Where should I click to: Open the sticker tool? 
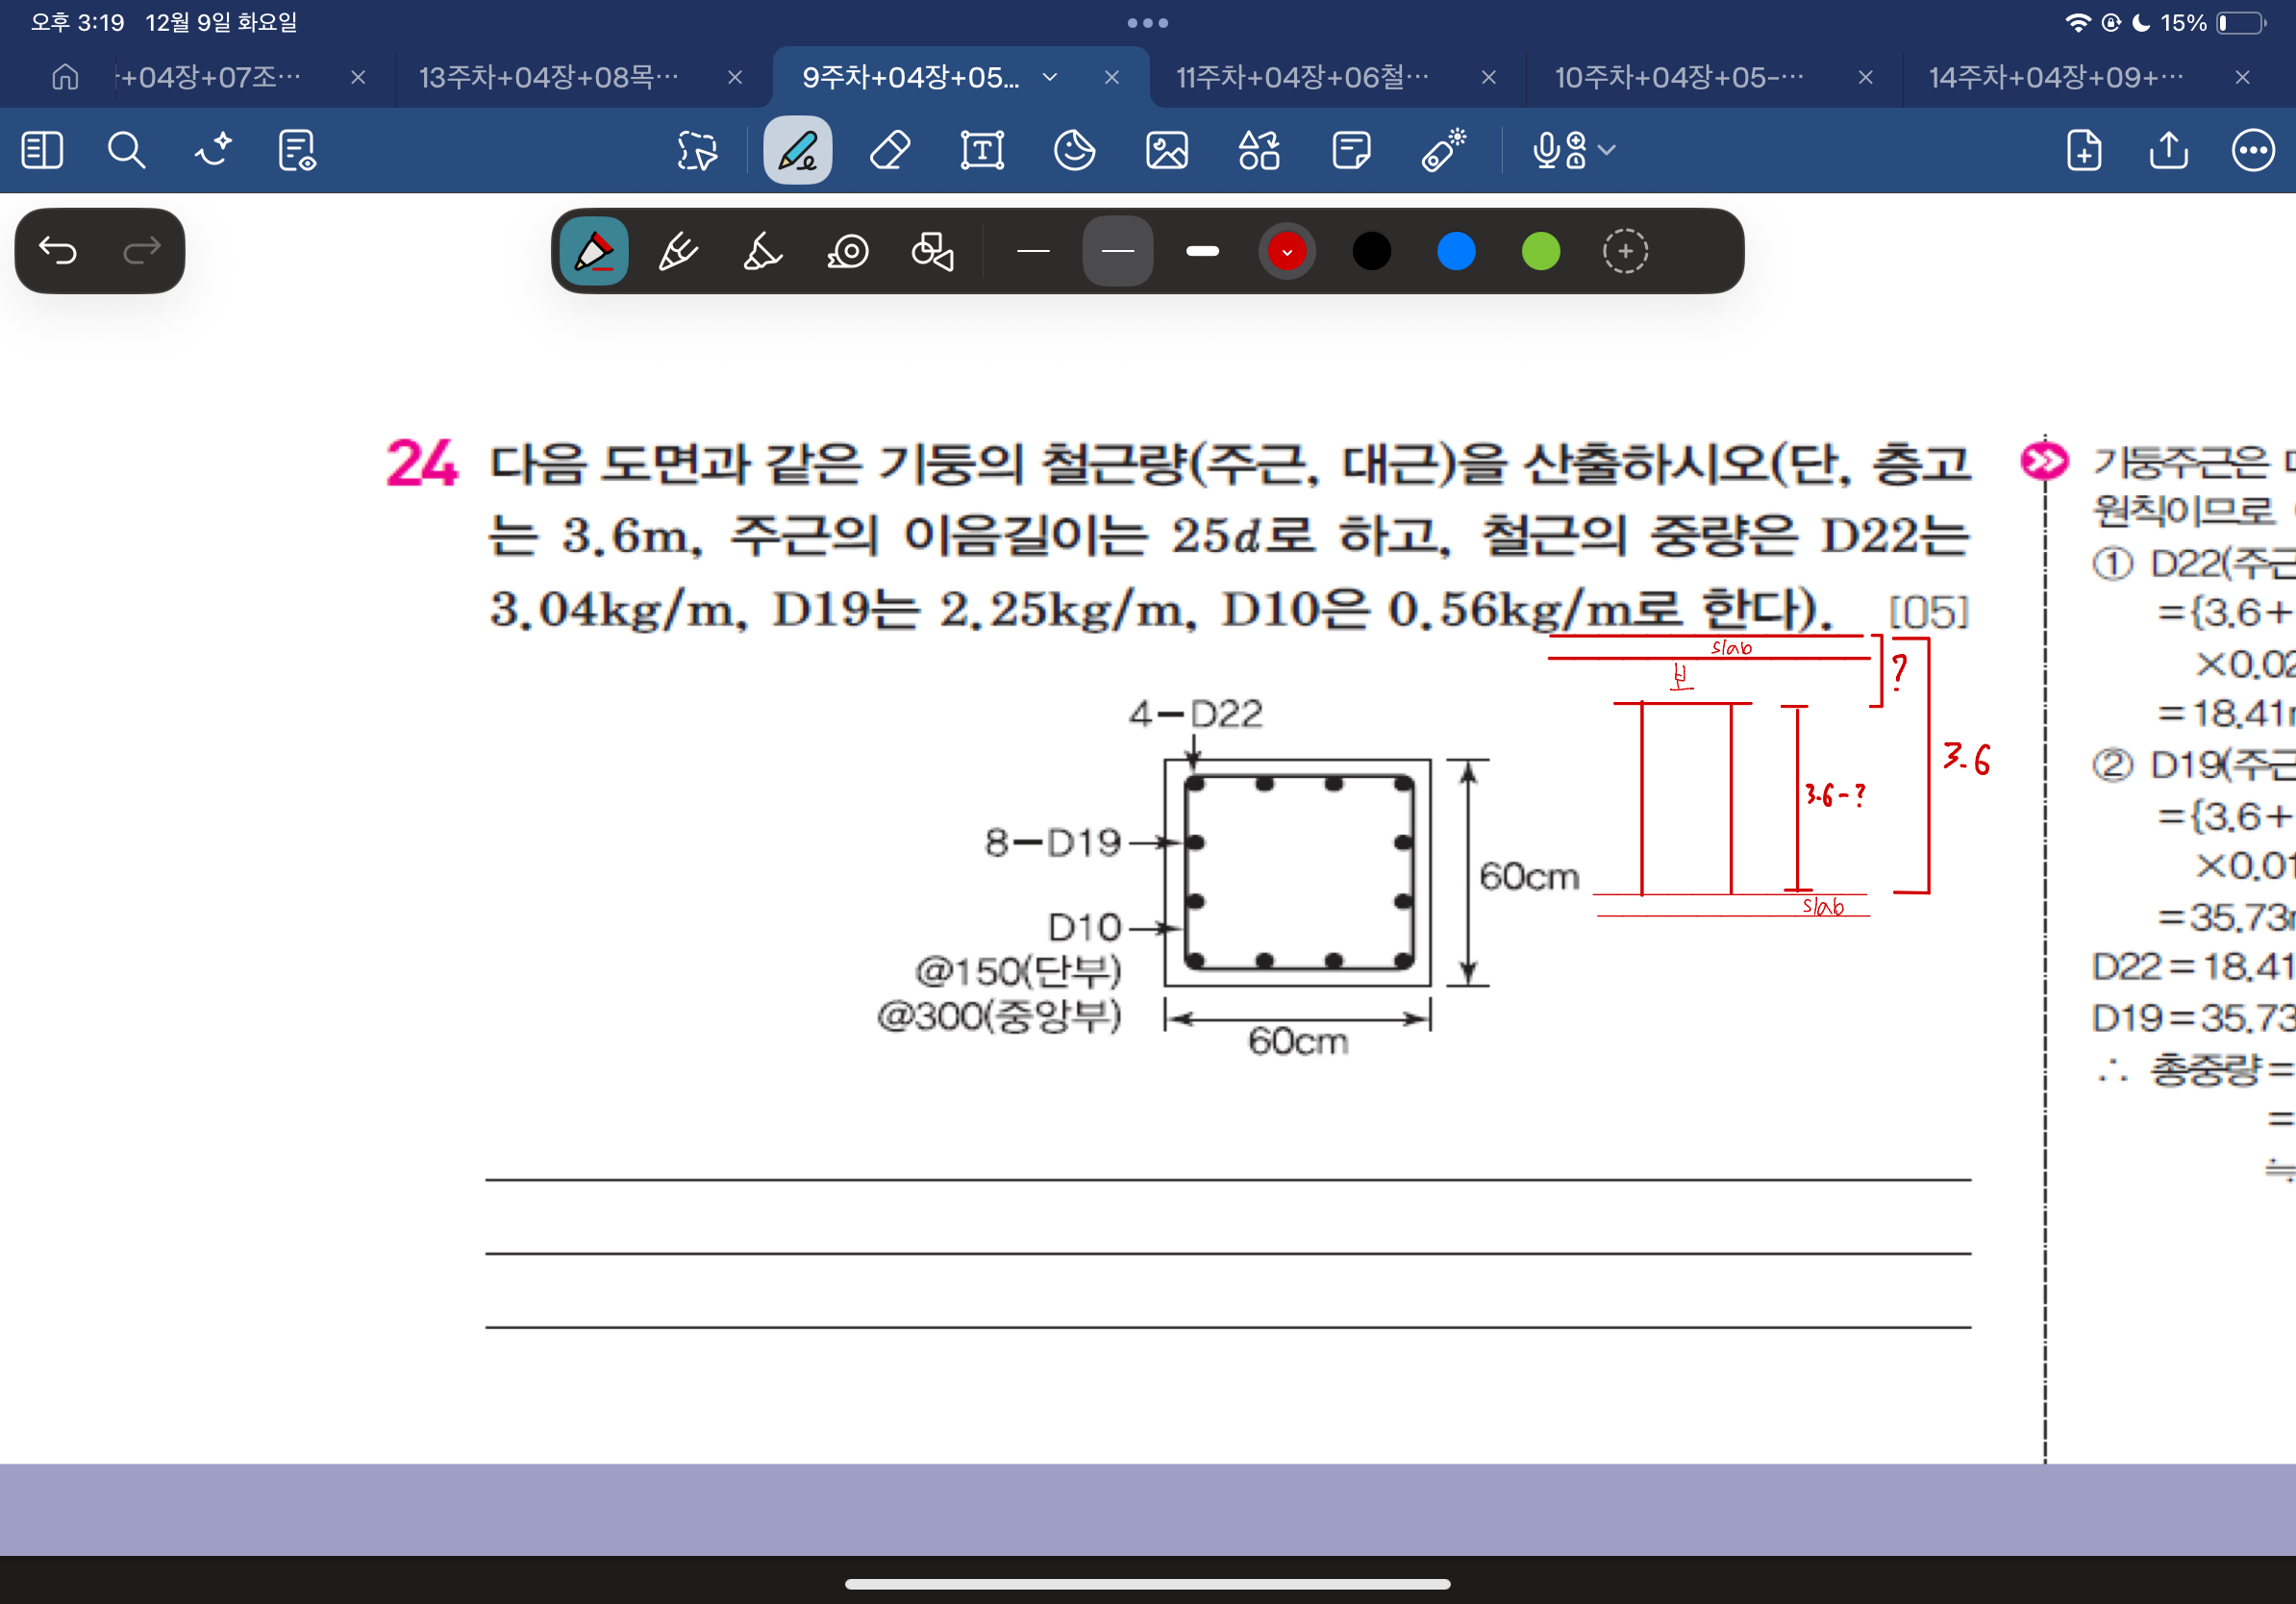coord(1074,151)
